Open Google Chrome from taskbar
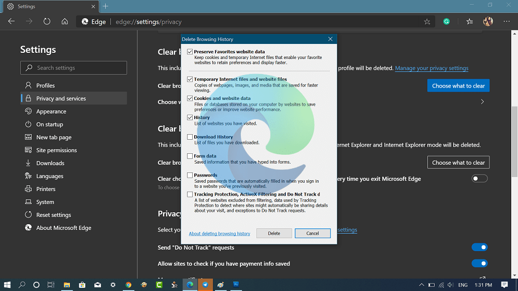Image resolution: width=518 pixels, height=291 pixels. pyautogui.click(x=128, y=285)
